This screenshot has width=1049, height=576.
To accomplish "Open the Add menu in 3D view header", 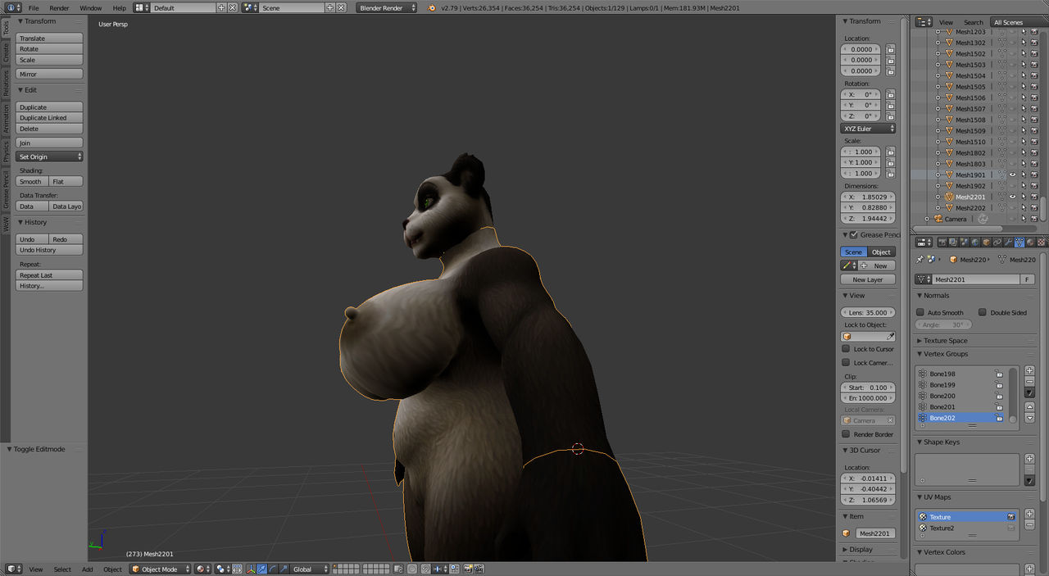I will [87, 569].
